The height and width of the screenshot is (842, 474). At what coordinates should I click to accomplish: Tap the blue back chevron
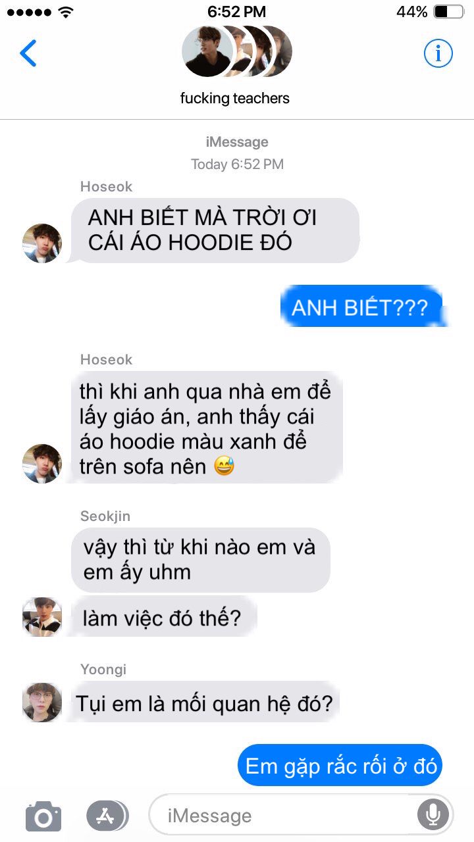pyautogui.click(x=28, y=53)
